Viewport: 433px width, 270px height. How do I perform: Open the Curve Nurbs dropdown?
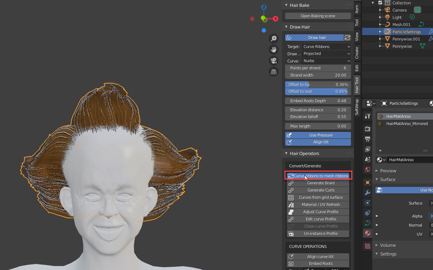[x=326, y=61]
